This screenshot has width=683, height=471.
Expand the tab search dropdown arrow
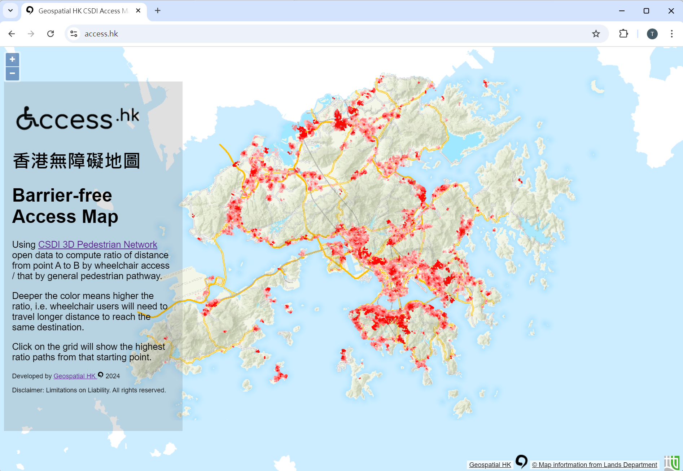pos(10,11)
